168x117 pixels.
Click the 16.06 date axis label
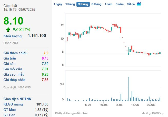(x=135, y=105)
